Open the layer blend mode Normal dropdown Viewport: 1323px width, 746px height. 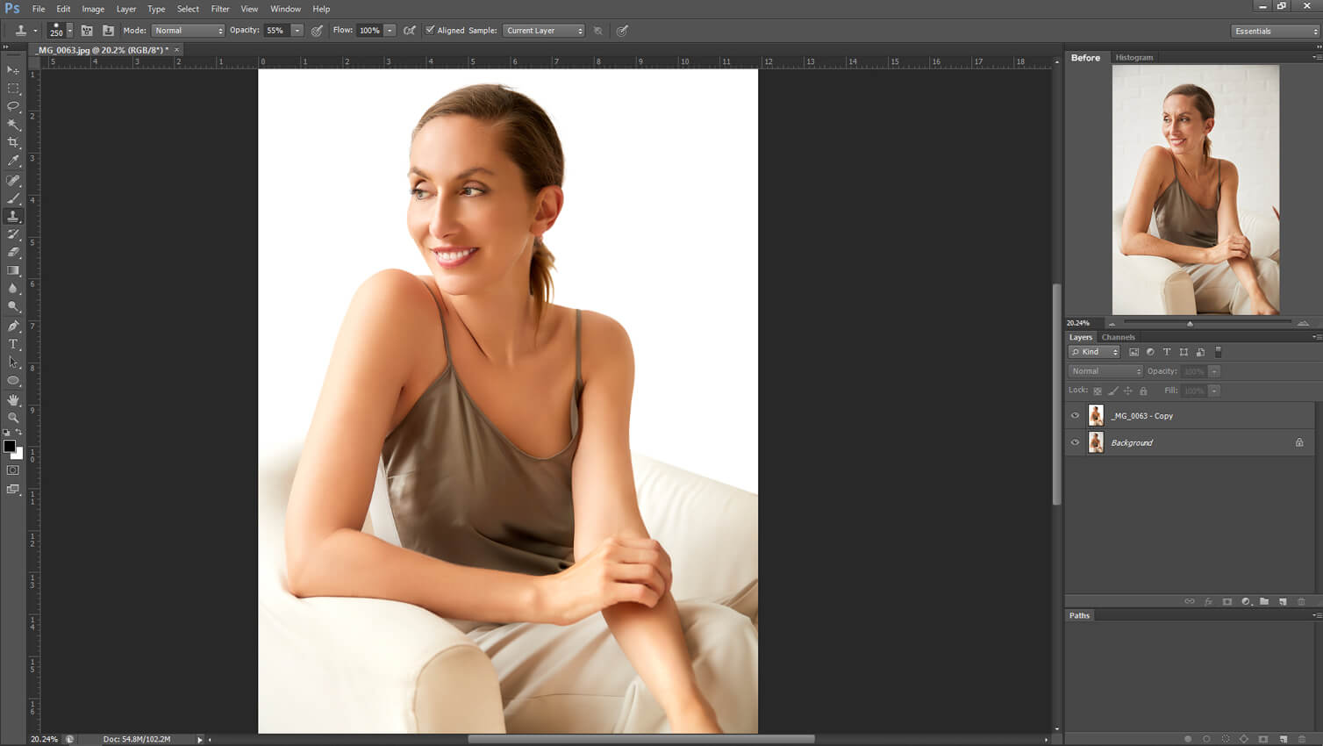(x=1105, y=371)
